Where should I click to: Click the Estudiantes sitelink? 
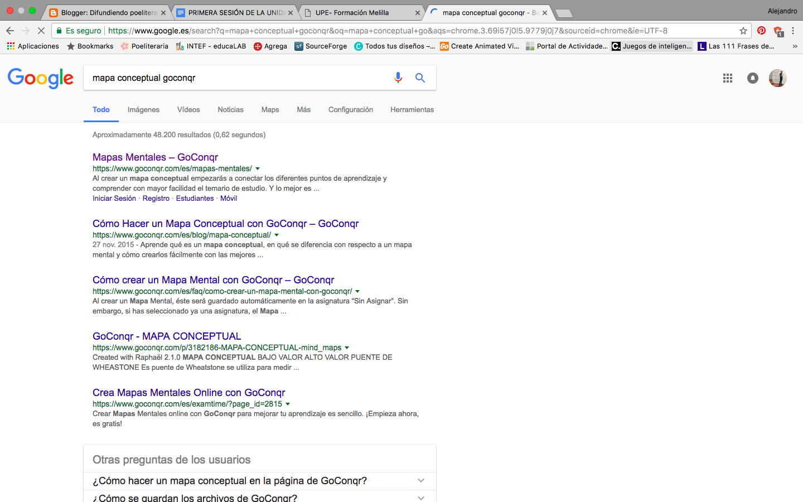(x=195, y=199)
